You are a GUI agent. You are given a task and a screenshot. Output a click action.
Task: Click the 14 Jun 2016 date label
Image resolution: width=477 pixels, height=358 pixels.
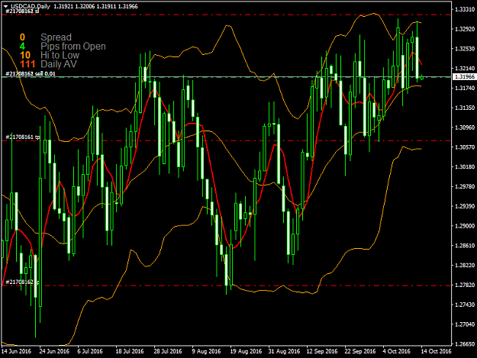point(16,351)
